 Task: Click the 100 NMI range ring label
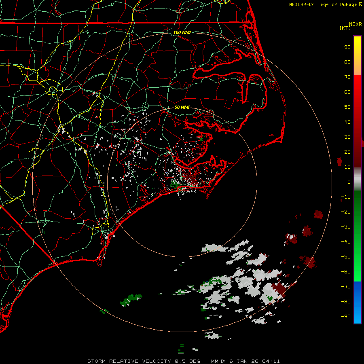[x=182, y=32]
